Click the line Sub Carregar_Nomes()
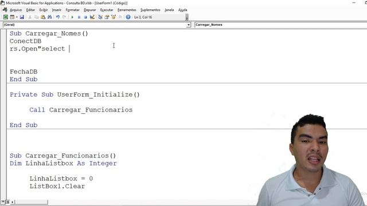This screenshot has width=367, height=206. click(49, 34)
